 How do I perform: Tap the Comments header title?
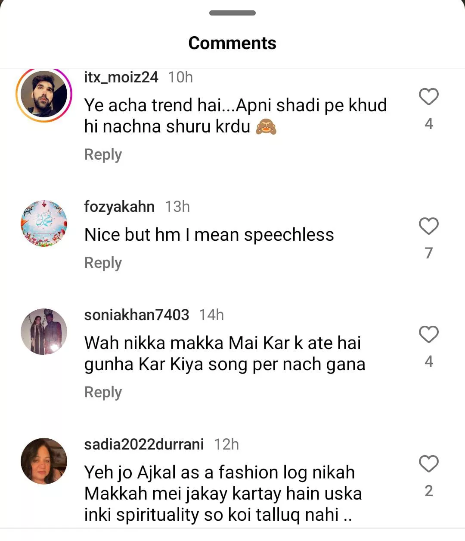point(232,43)
